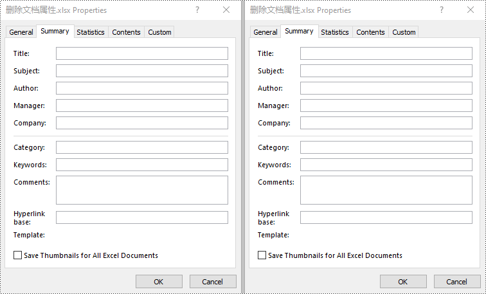Screen dimensions: 486x294
Task: Click OK button in left dialog
Action: point(159,282)
